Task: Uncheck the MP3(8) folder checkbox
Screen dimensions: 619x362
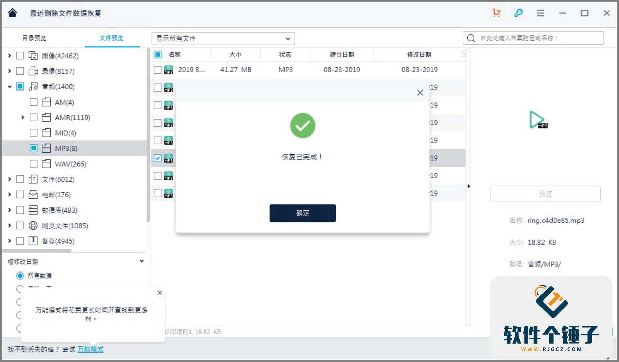Action: click(x=34, y=148)
